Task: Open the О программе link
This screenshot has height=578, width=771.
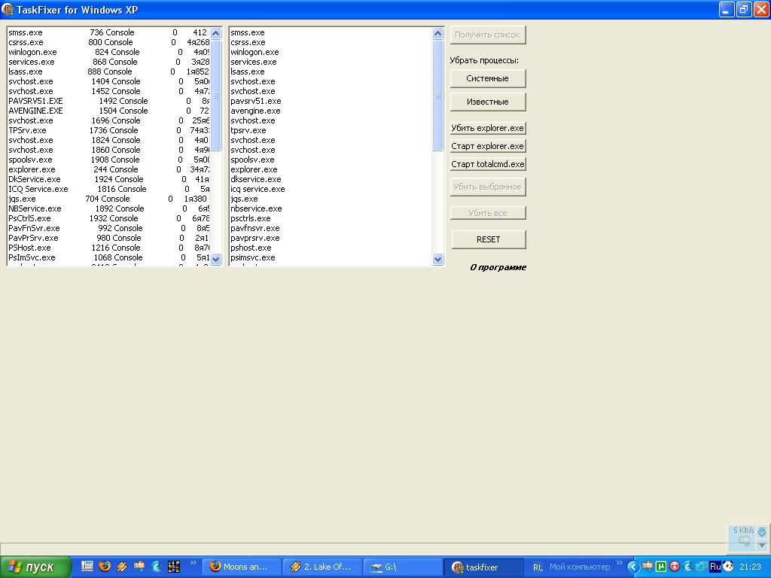Action: pyautogui.click(x=498, y=267)
